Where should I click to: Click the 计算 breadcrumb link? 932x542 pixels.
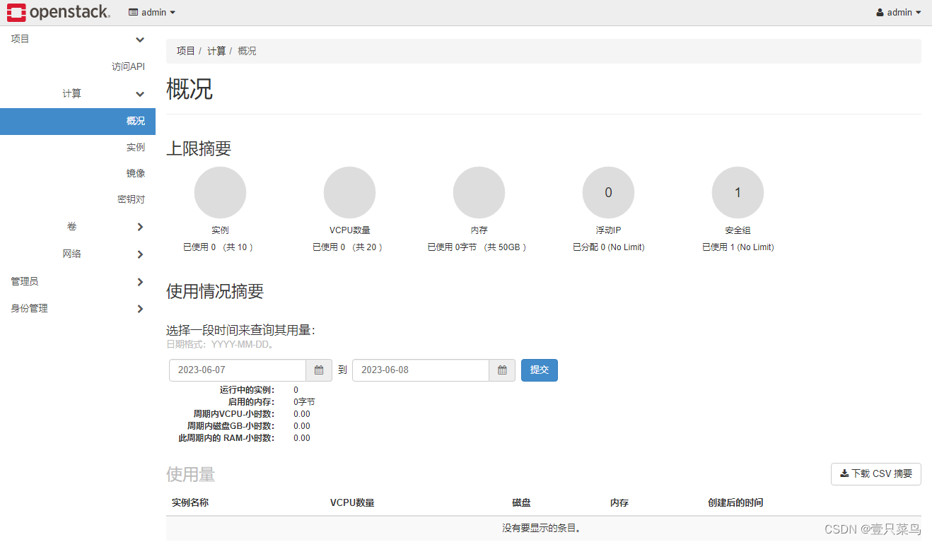(216, 51)
